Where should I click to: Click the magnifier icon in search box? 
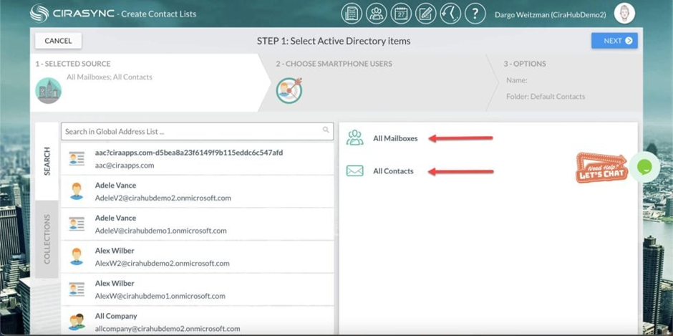coord(326,130)
